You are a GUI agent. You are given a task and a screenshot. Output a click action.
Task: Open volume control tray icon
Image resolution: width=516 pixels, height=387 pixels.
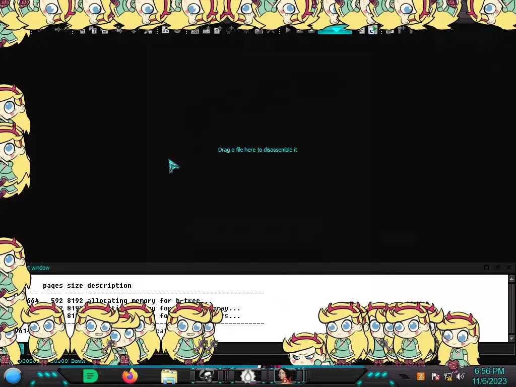460,376
